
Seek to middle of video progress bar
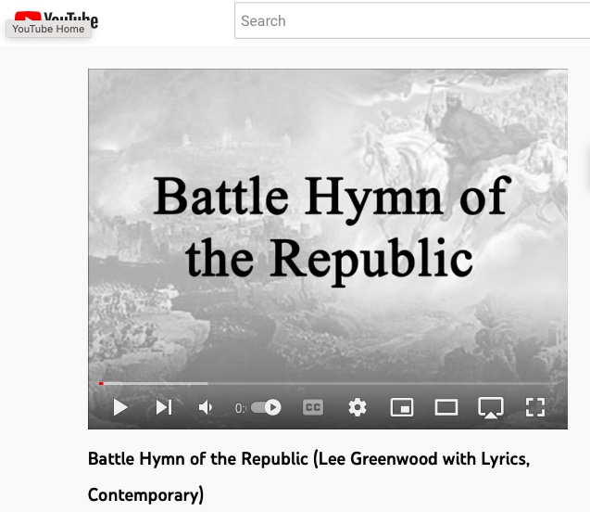(x=328, y=383)
